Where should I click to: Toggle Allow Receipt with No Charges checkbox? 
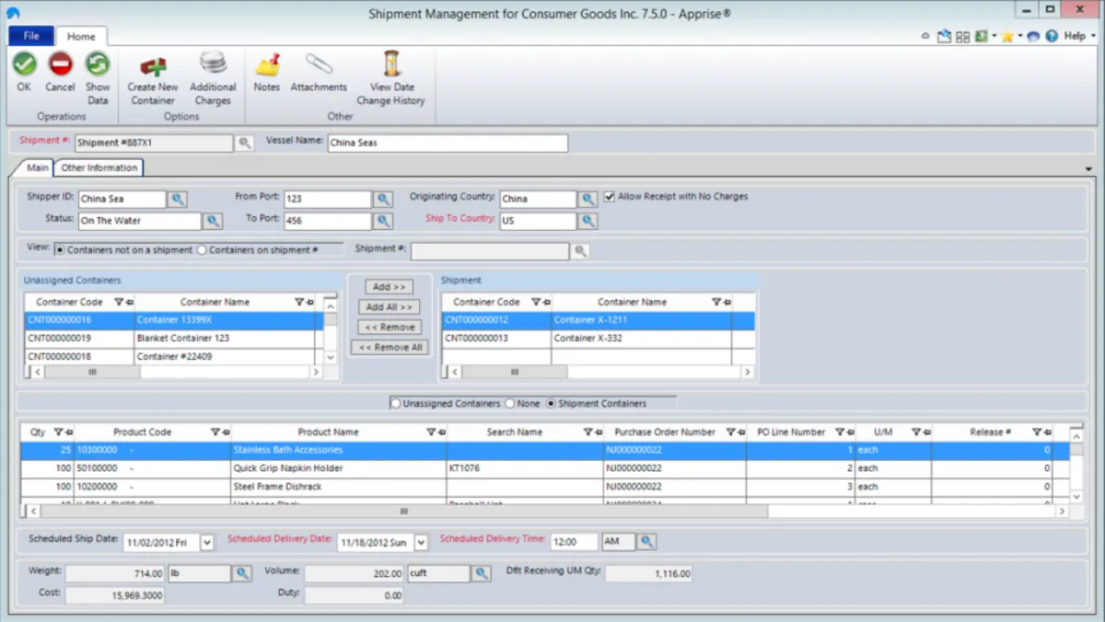point(610,197)
